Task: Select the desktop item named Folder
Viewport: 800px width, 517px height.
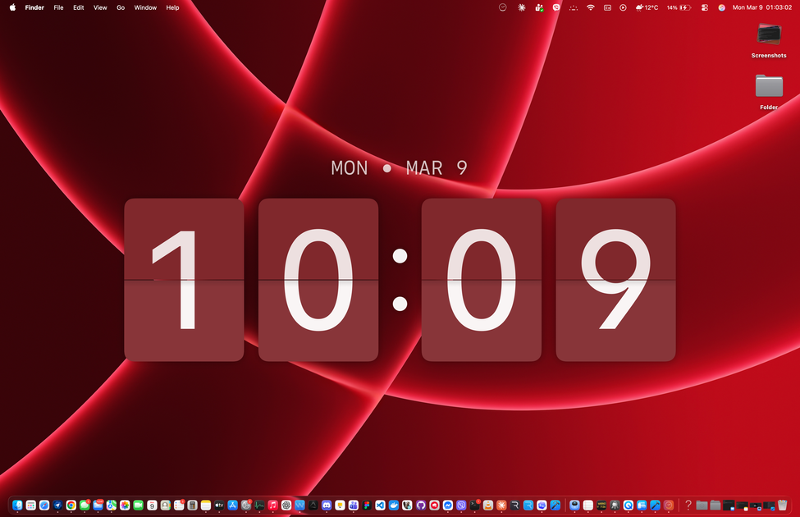Action: click(x=769, y=86)
